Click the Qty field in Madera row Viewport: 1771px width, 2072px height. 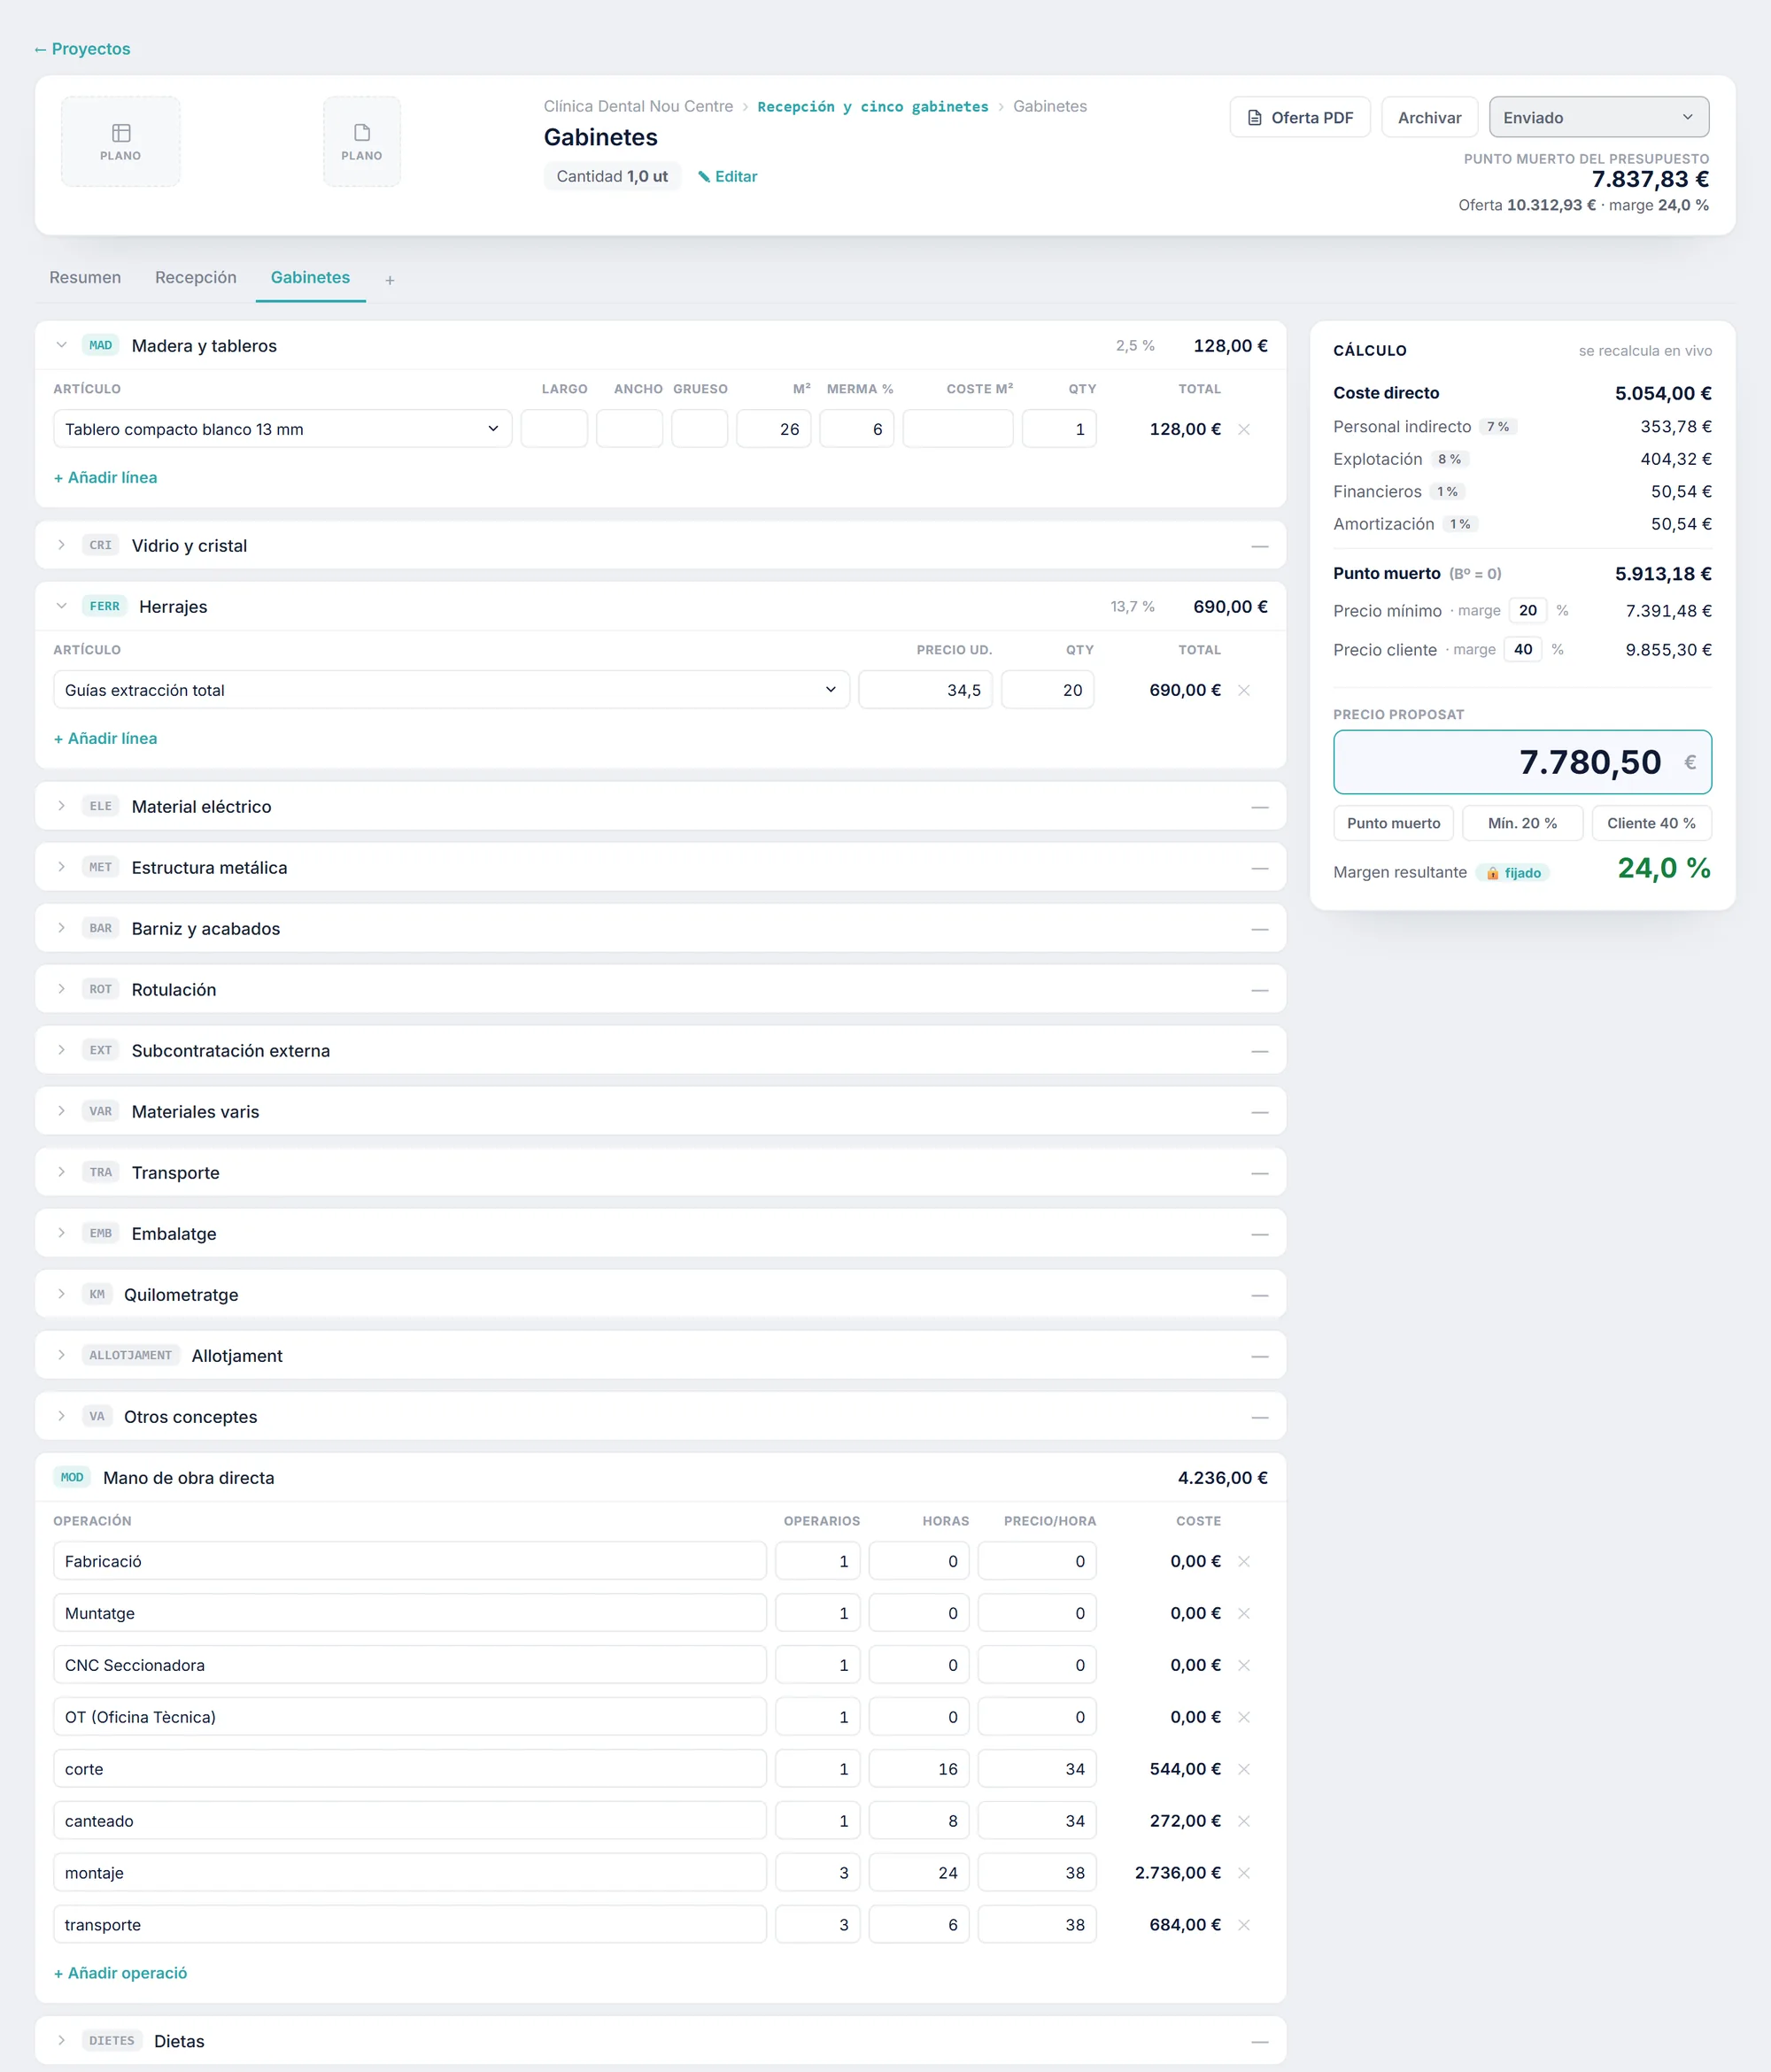tap(1059, 429)
